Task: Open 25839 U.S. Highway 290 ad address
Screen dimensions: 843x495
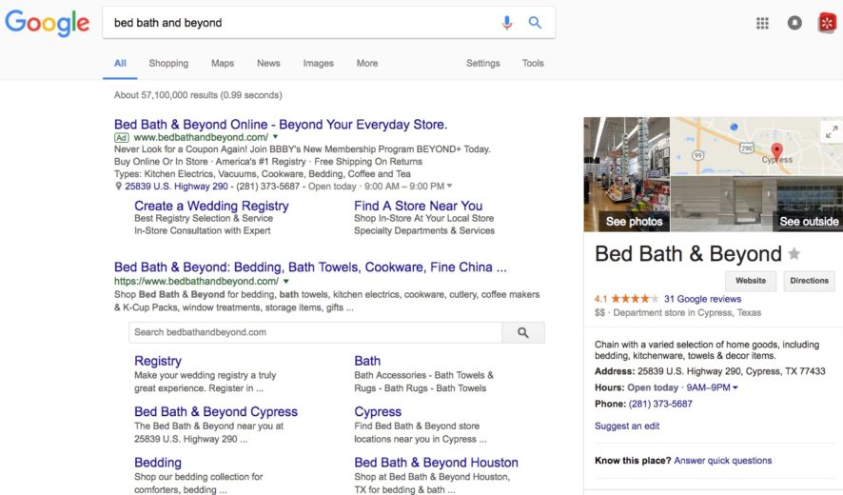Action: [176, 187]
